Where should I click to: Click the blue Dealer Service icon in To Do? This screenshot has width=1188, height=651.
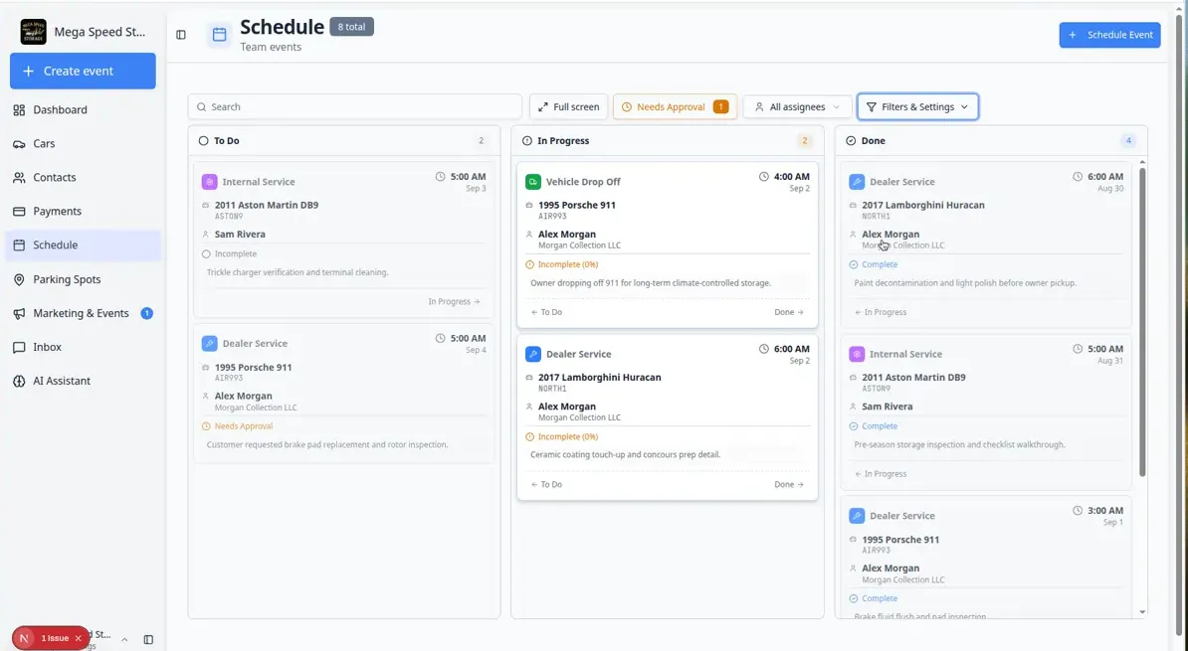coord(210,344)
